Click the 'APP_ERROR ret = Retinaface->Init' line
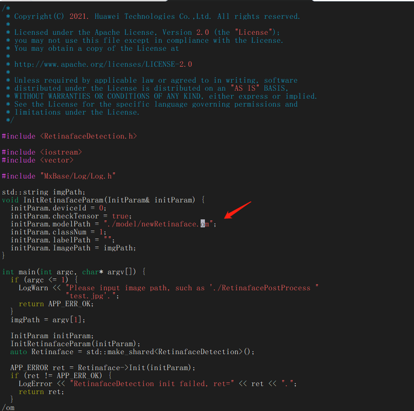Screen dimensions: 414x411 click(x=103, y=368)
